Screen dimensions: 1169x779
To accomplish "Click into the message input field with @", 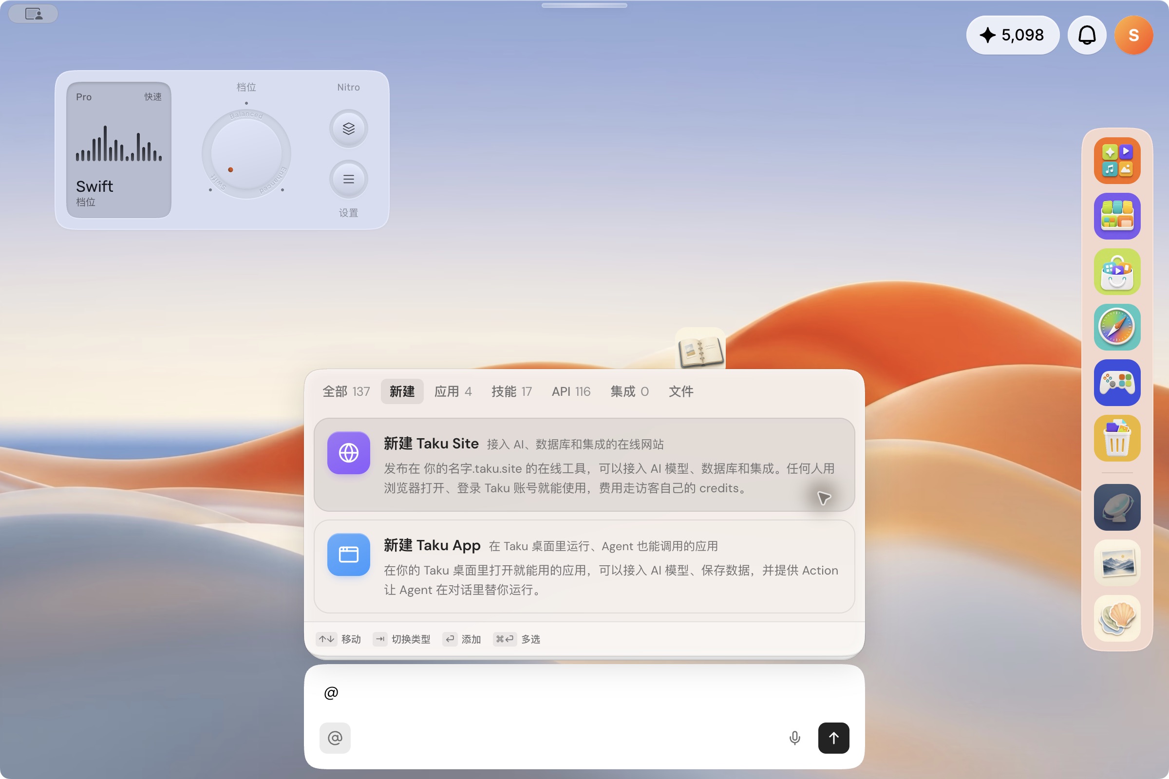I will click(x=584, y=692).
